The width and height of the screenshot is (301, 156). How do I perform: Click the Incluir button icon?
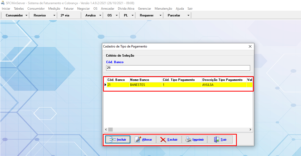112,140
